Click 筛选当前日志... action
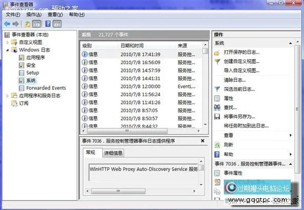Image resolution: width=304 pixels, height=210 pixels. (x=239, y=89)
